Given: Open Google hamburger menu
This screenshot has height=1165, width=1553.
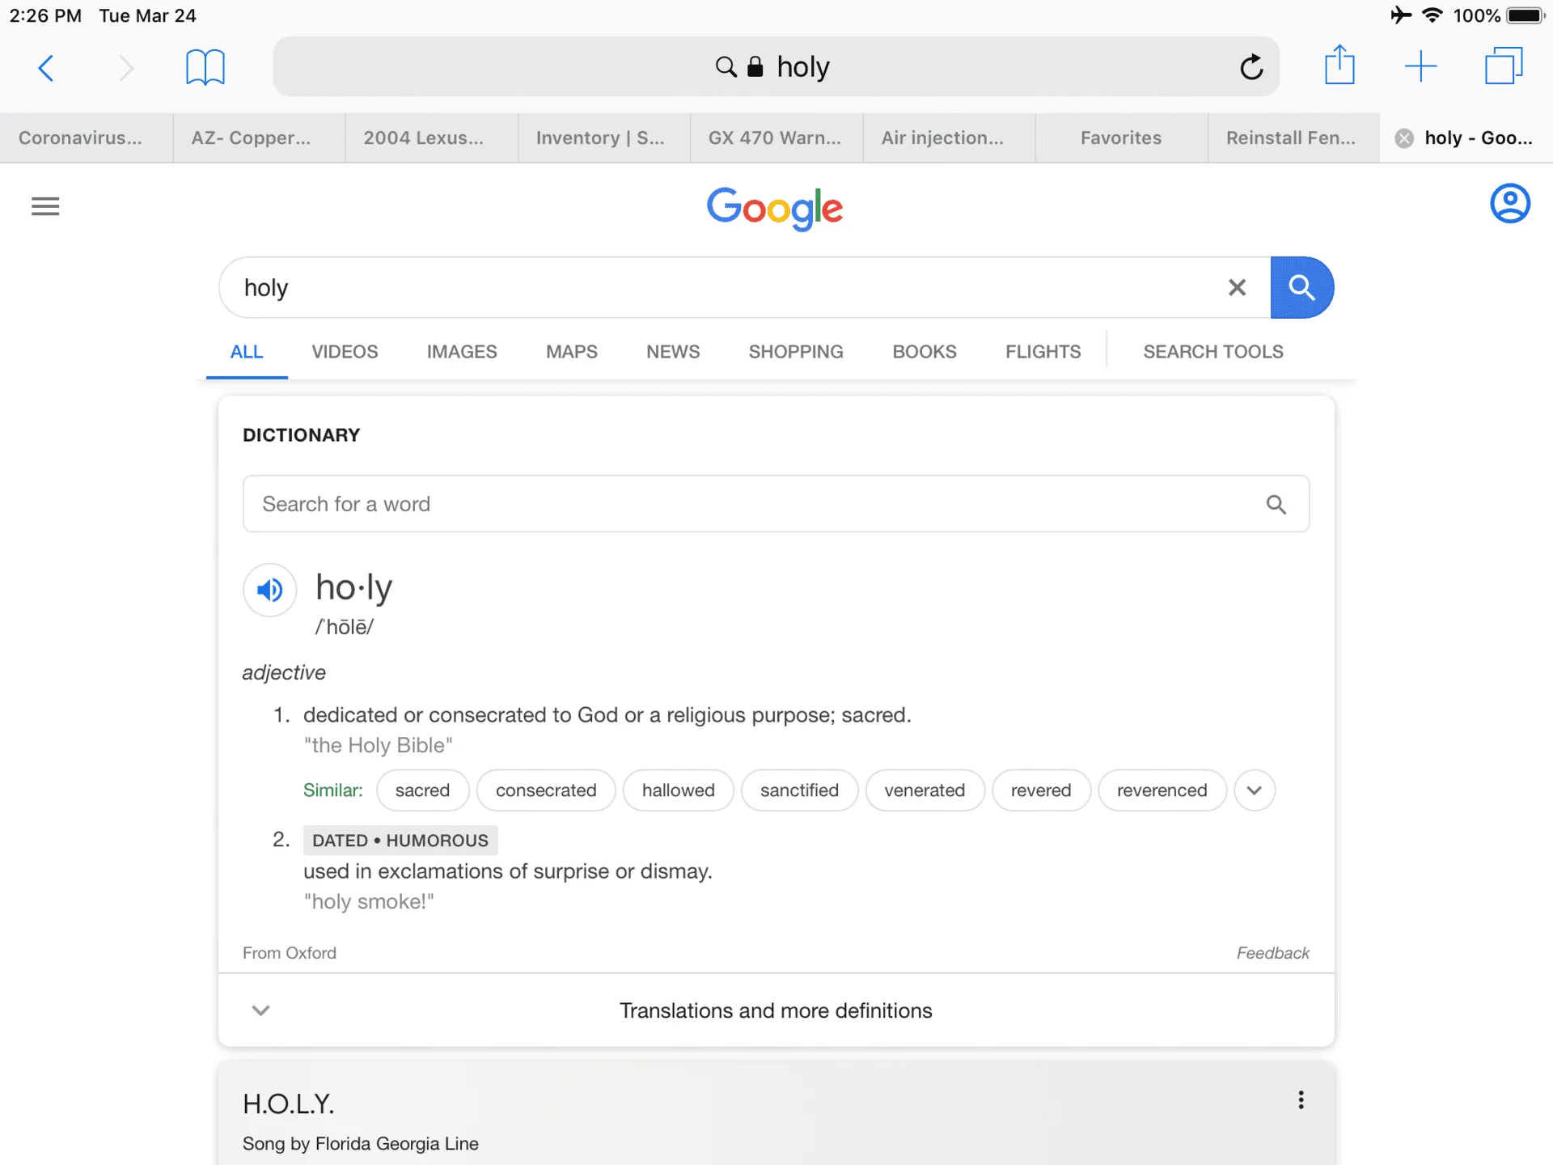Looking at the screenshot, I should tap(45, 206).
